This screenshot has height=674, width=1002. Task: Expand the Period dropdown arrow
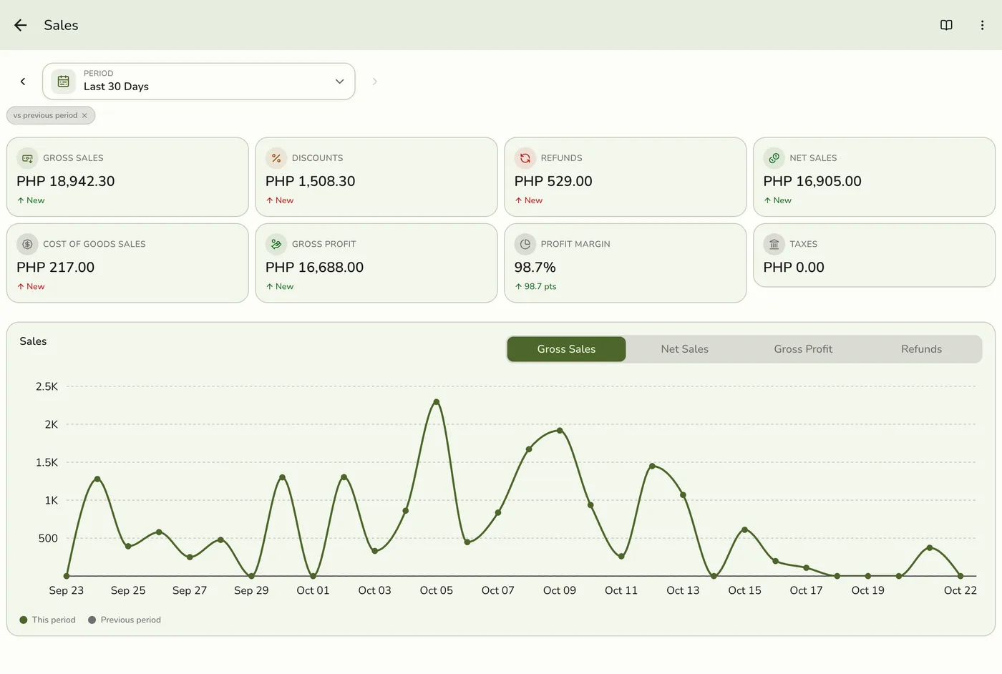(340, 82)
